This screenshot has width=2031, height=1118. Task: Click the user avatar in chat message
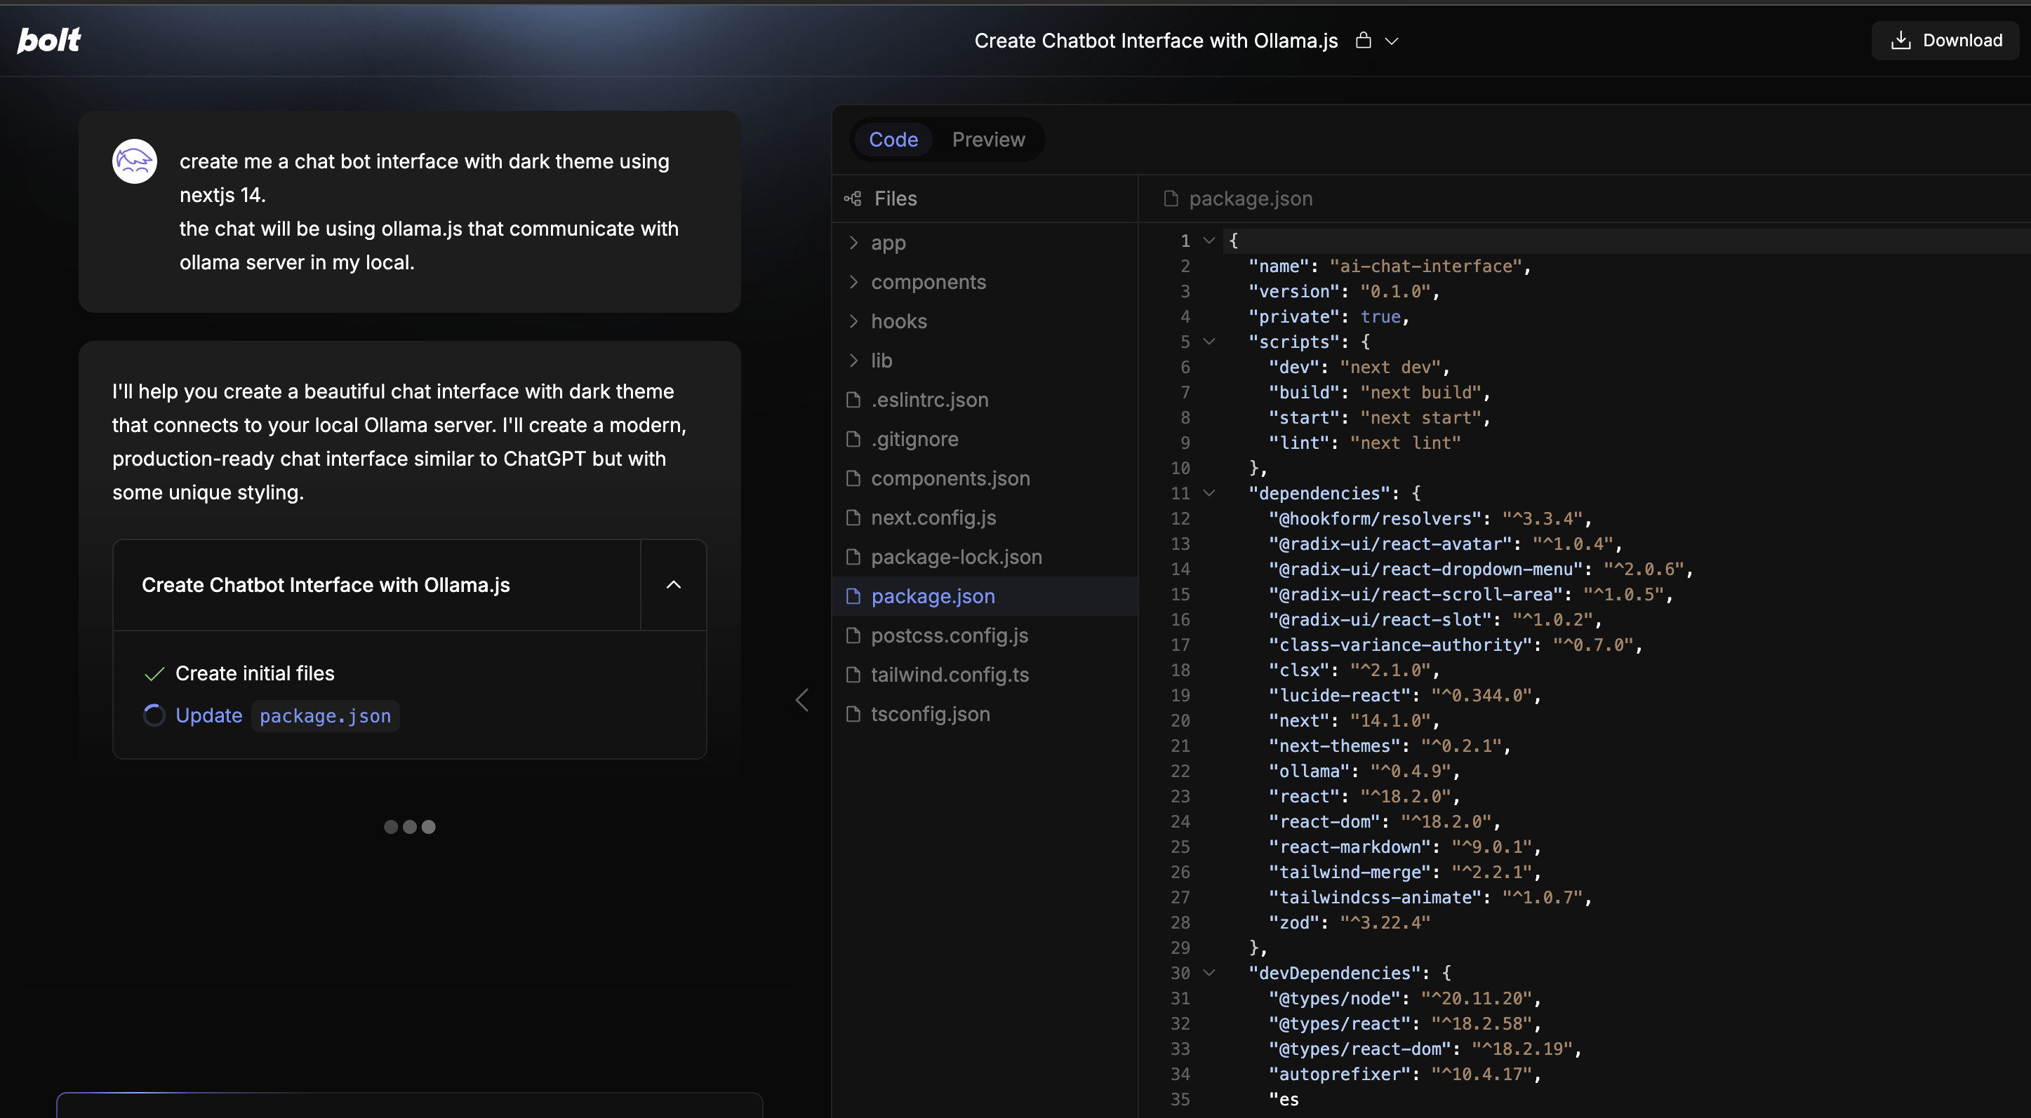pos(135,161)
